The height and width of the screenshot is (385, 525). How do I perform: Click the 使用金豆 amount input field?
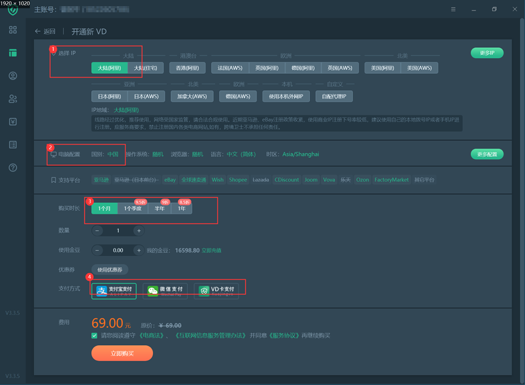(118, 250)
